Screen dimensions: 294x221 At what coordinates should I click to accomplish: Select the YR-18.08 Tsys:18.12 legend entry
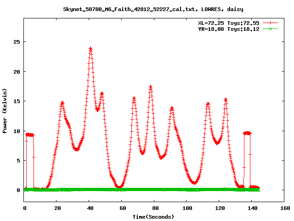[x=229, y=29]
